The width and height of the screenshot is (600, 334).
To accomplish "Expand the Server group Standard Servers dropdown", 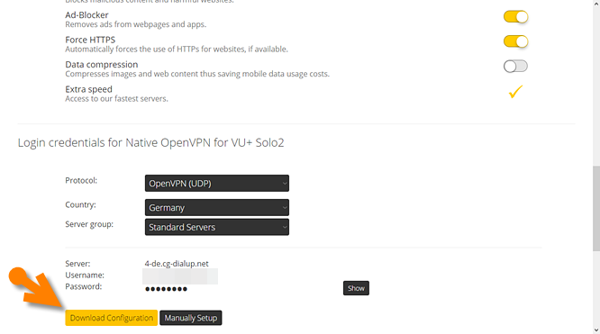I will pyautogui.click(x=216, y=227).
